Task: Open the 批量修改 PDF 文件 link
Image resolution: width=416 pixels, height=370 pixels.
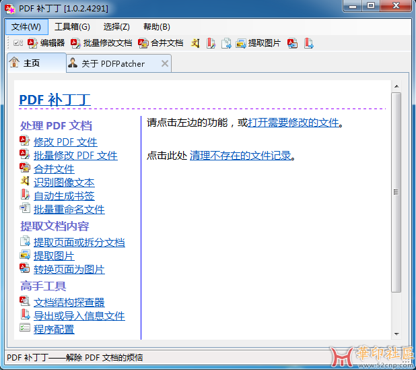Action: [x=75, y=156]
